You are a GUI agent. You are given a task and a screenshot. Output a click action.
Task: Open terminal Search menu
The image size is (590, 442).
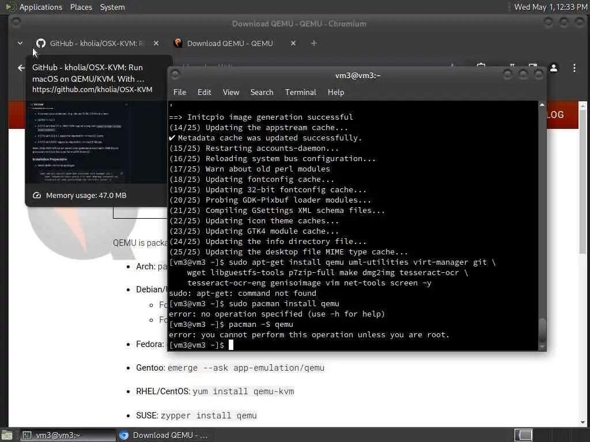coord(262,92)
